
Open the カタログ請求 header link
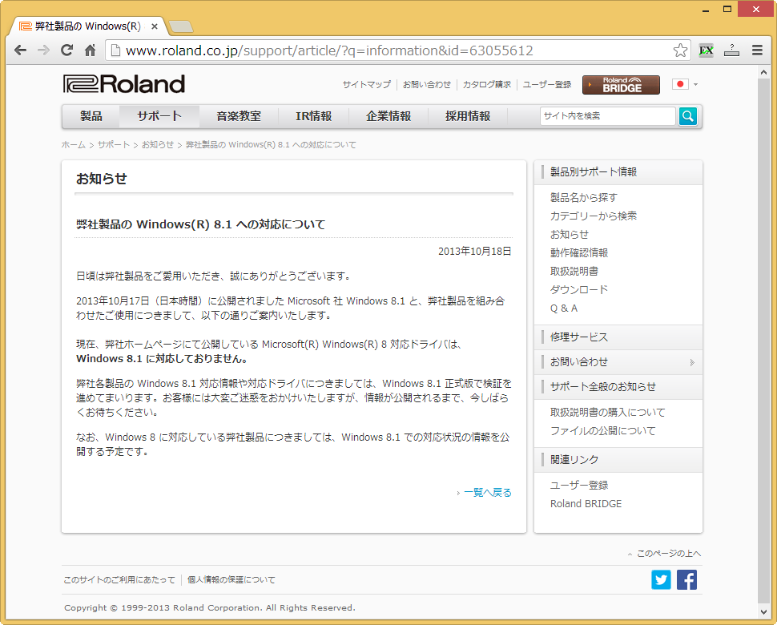click(x=486, y=85)
